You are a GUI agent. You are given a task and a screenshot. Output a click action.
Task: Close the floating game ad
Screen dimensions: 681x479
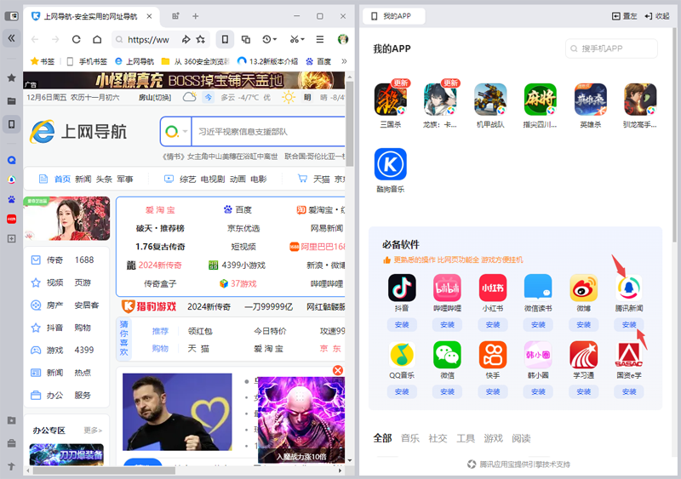tap(337, 370)
